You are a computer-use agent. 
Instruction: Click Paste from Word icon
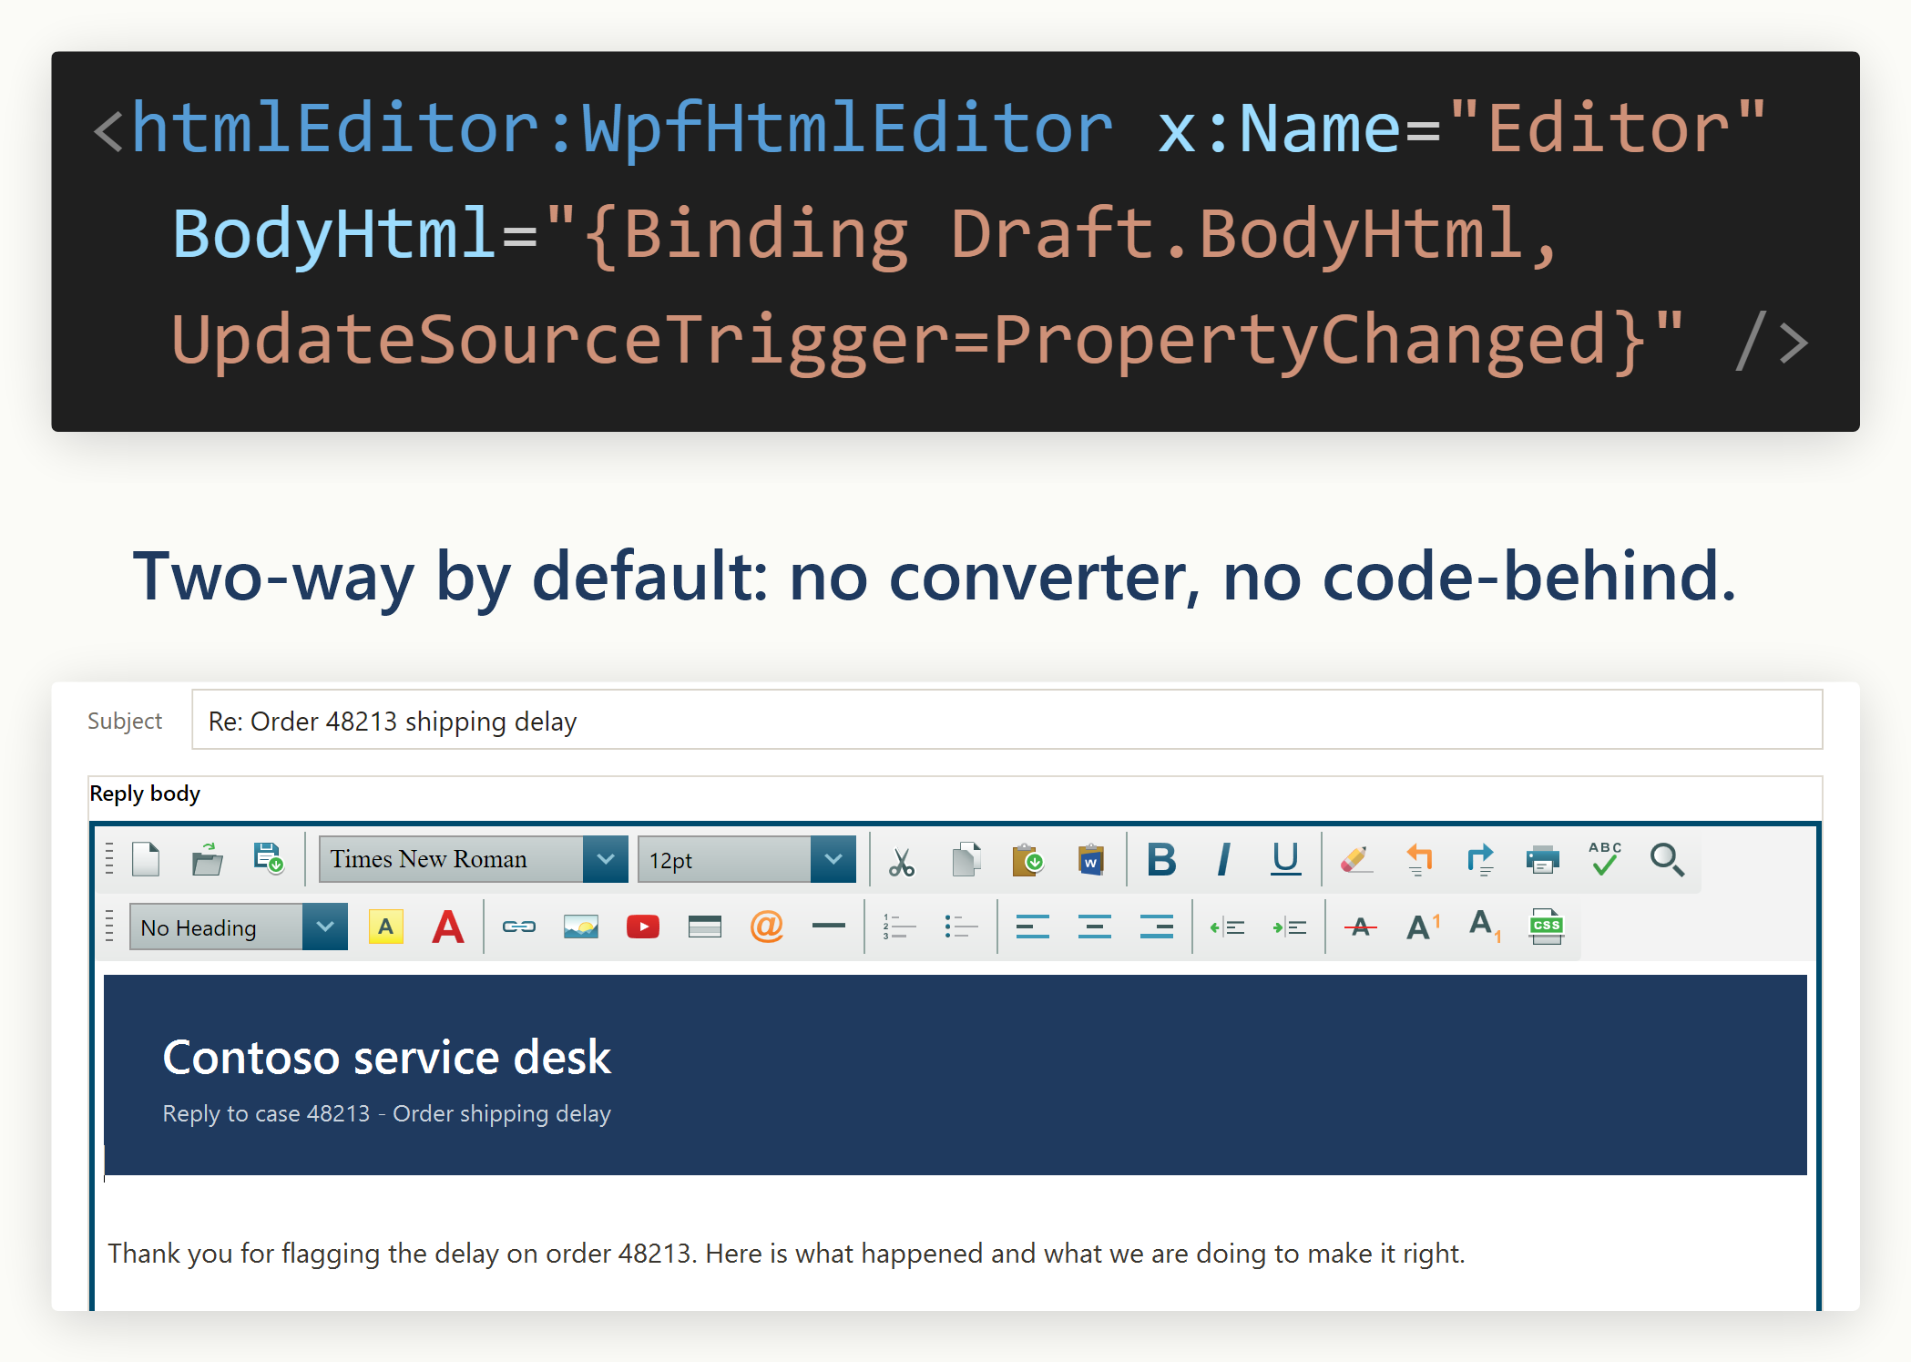tap(1090, 859)
